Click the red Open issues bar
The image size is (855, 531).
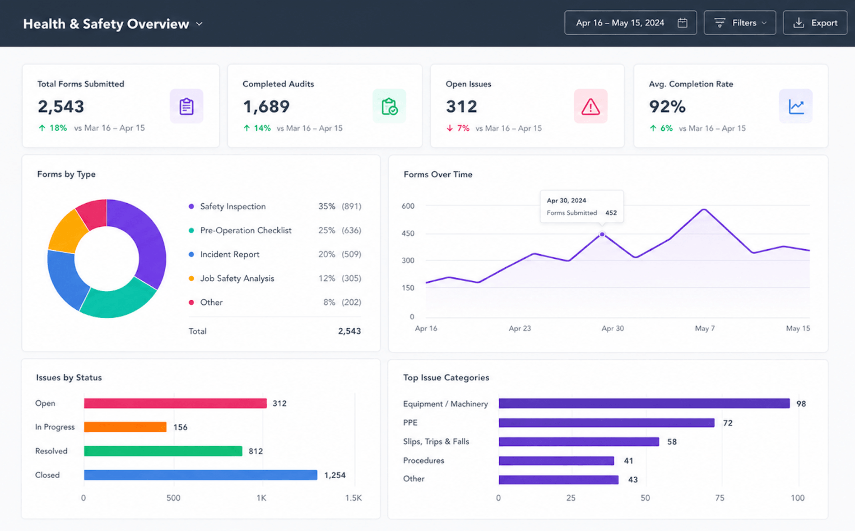[x=175, y=403]
